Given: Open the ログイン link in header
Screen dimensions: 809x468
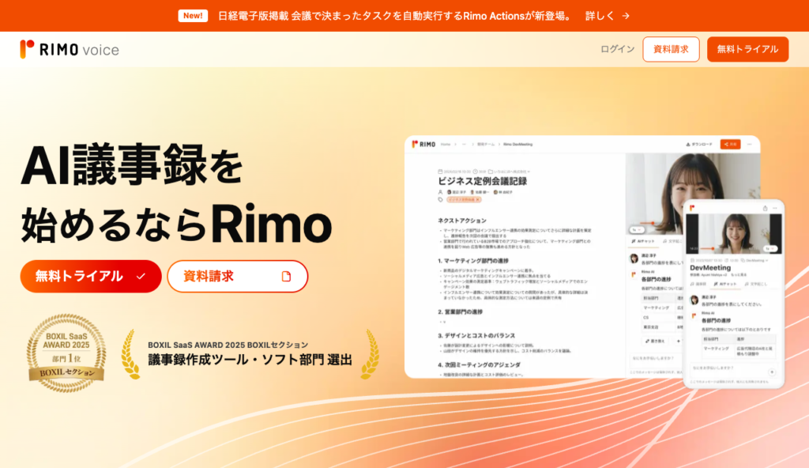Looking at the screenshot, I should tap(617, 49).
